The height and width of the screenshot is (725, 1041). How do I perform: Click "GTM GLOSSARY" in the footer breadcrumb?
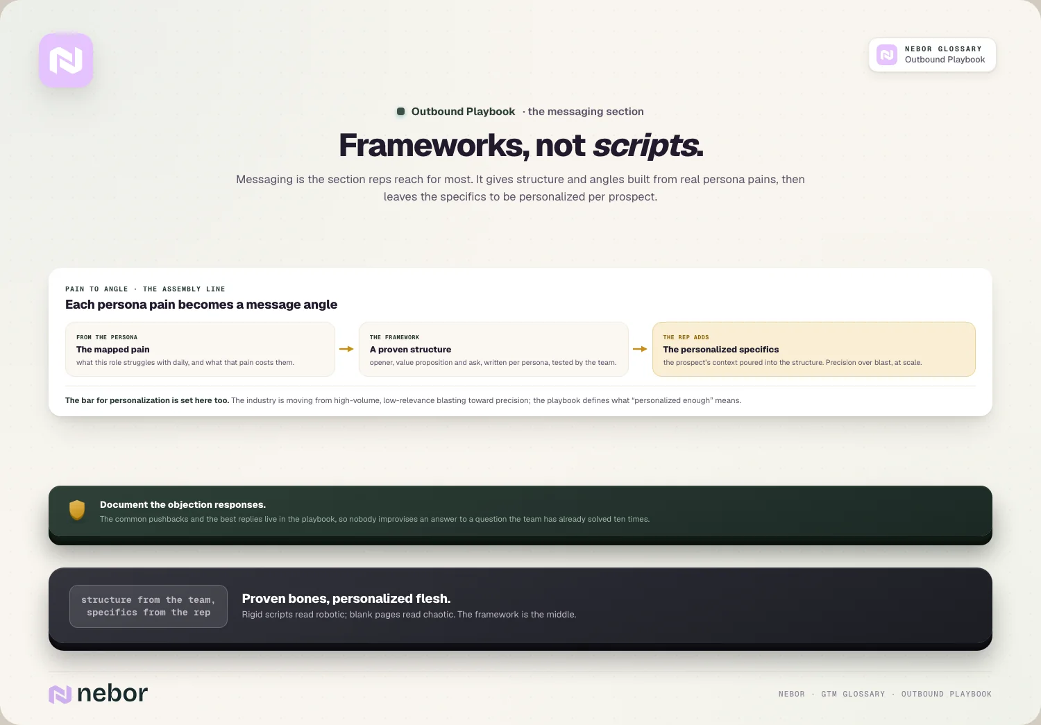[853, 694]
